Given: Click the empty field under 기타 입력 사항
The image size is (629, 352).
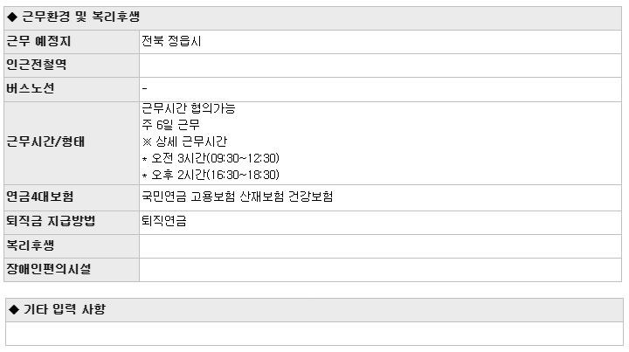Looking at the screenshot, I should pos(314,334).
